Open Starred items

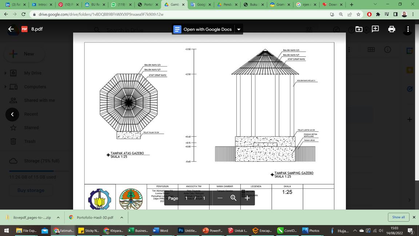tap(31, 127)
